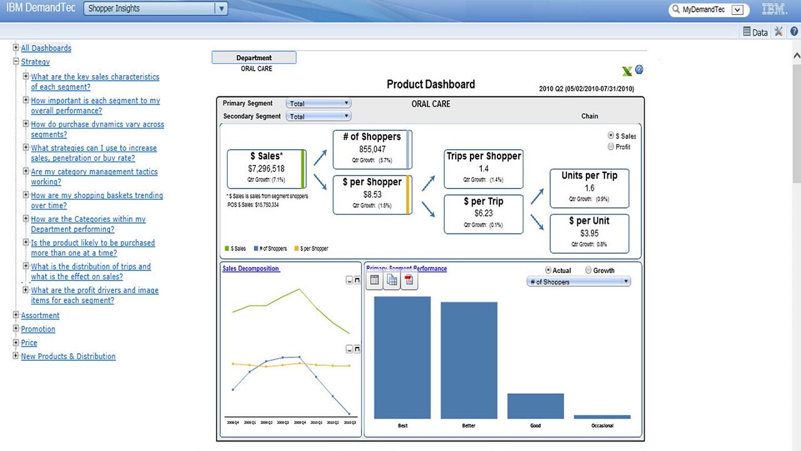Open 'How are the Categories' performing link
Viewport: 801px width, 451px height.
(88, 224)
